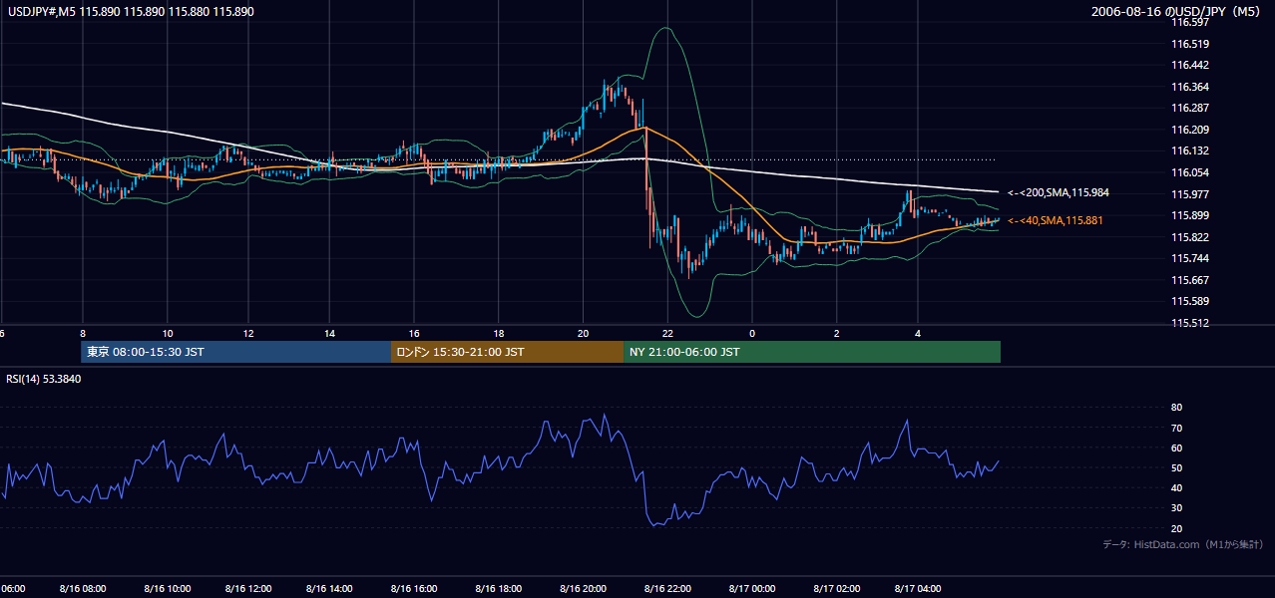The image size is (1275, 598).
Task: Click the 8/17 00:00 time label
Action: 752,589
